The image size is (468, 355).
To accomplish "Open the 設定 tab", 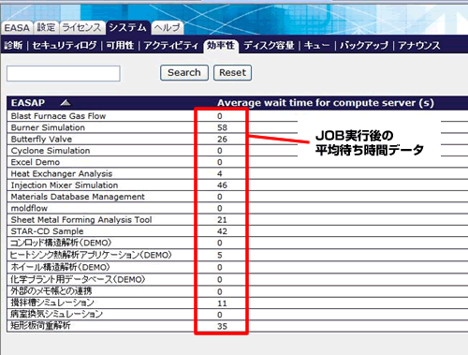I will [46, 27].
